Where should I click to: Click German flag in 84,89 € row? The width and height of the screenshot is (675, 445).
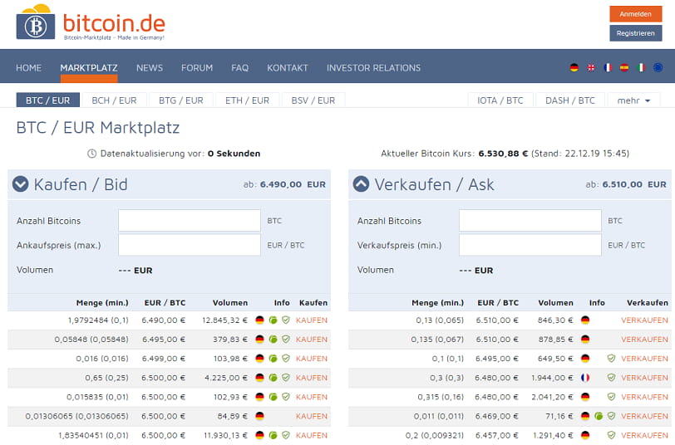pos(259,416)
